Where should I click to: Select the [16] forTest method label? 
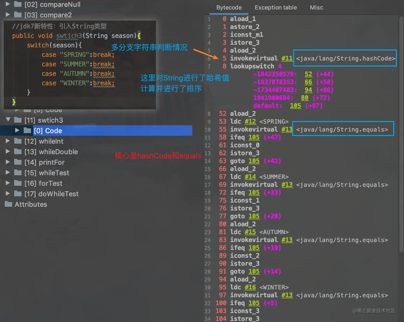pyautogui.click(x=43, y=183)
